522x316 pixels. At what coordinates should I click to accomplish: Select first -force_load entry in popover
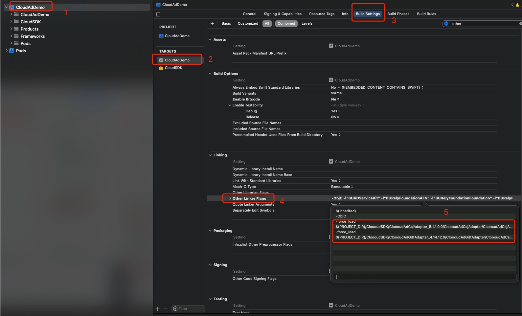click(x=424, y=221)
